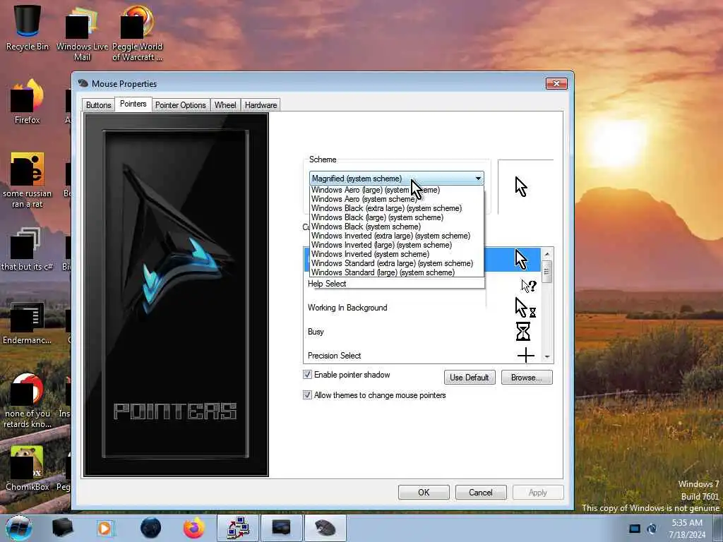
Task: Switch to the Pointer Options tab
Action: click(x=180, y=105)
